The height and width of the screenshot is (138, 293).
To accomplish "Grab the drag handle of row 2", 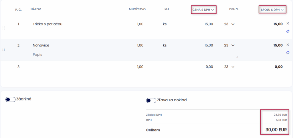I will click(4, 49).
